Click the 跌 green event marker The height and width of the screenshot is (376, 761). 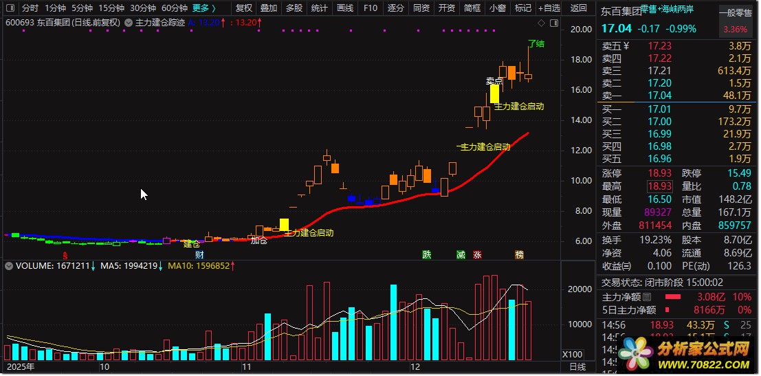click(427, 255)
